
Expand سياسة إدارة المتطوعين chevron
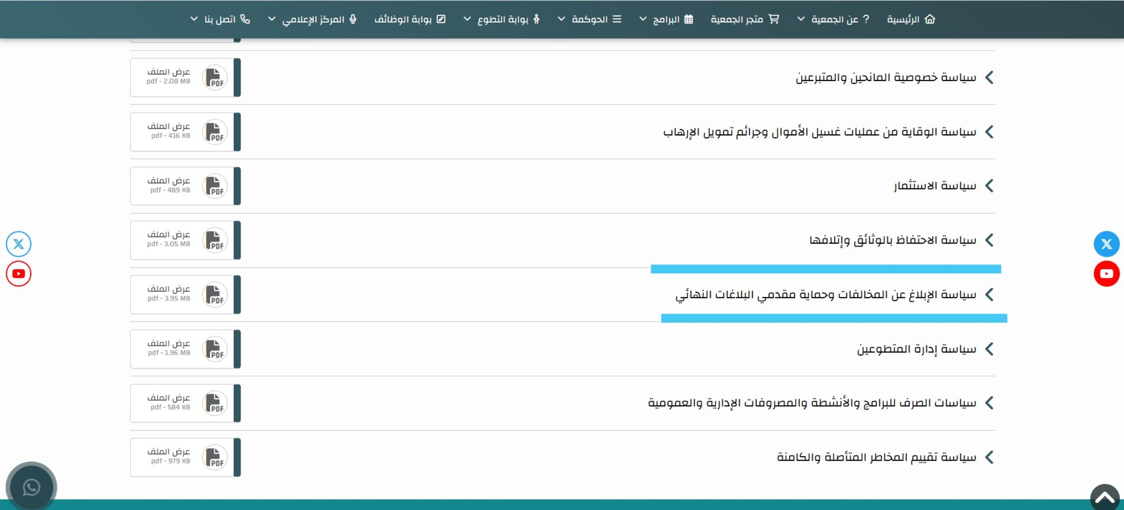point(989,349)
